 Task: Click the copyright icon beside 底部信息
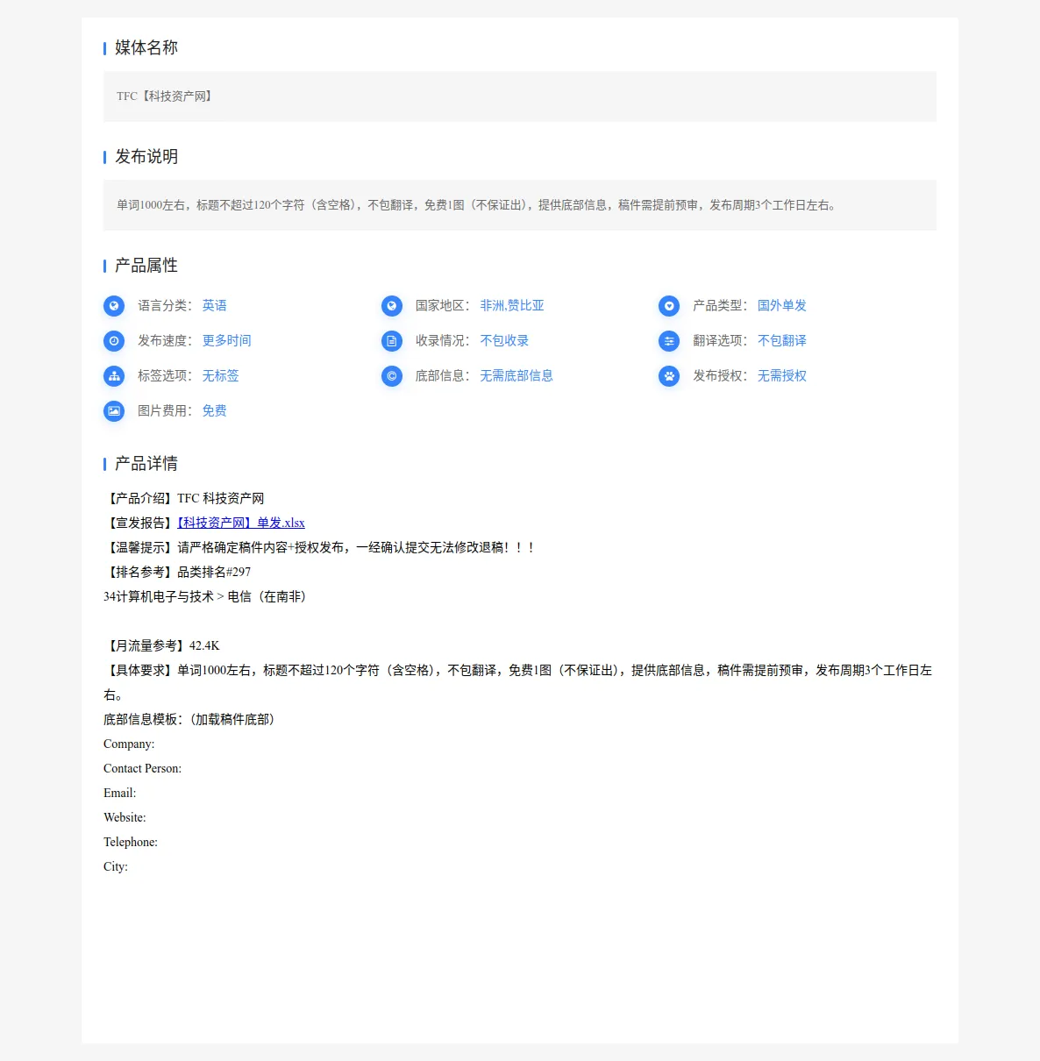[x=392, y=376]
